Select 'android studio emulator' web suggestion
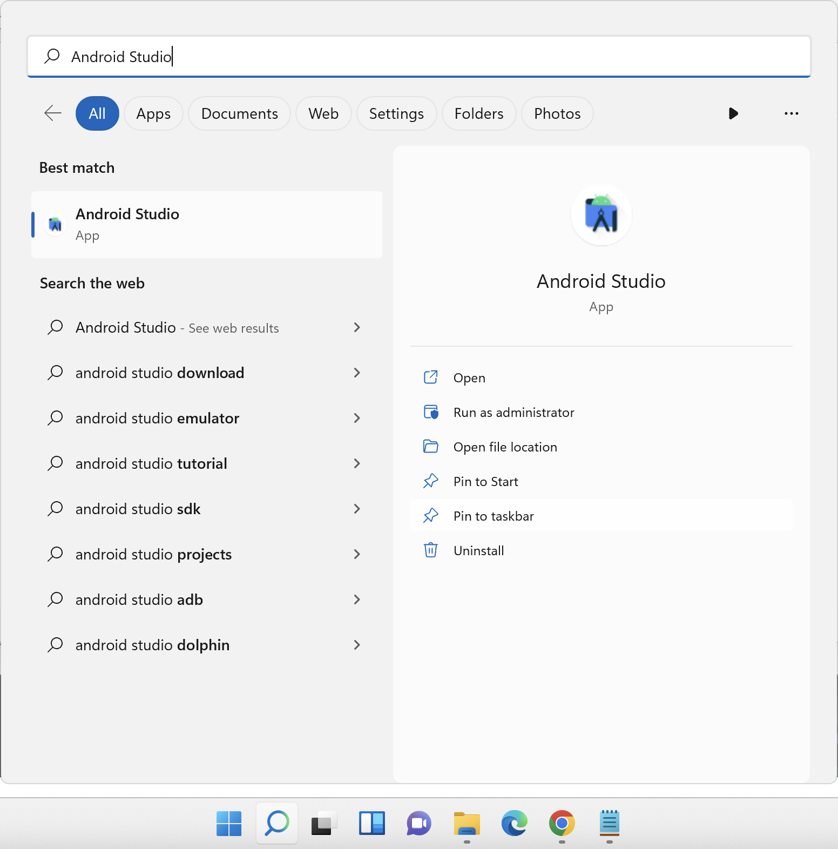The image size is (838, 849). (x=207, y=418)
